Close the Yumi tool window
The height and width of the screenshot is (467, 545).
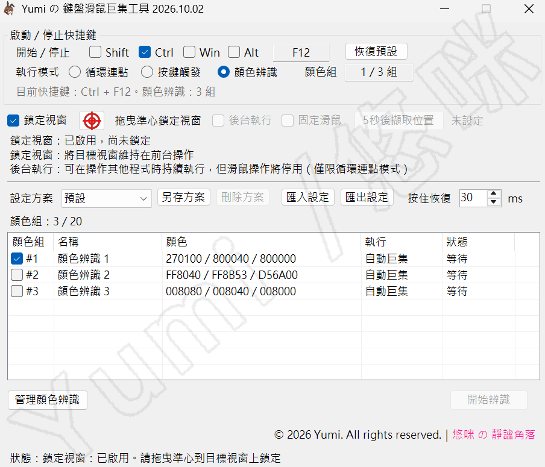coord(529,8)
